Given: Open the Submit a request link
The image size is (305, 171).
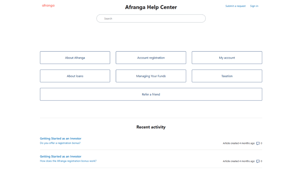Looking at the screenshot, I should click(x=235, y=6).
